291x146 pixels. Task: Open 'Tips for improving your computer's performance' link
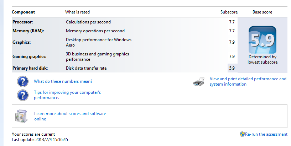[67, 95]
